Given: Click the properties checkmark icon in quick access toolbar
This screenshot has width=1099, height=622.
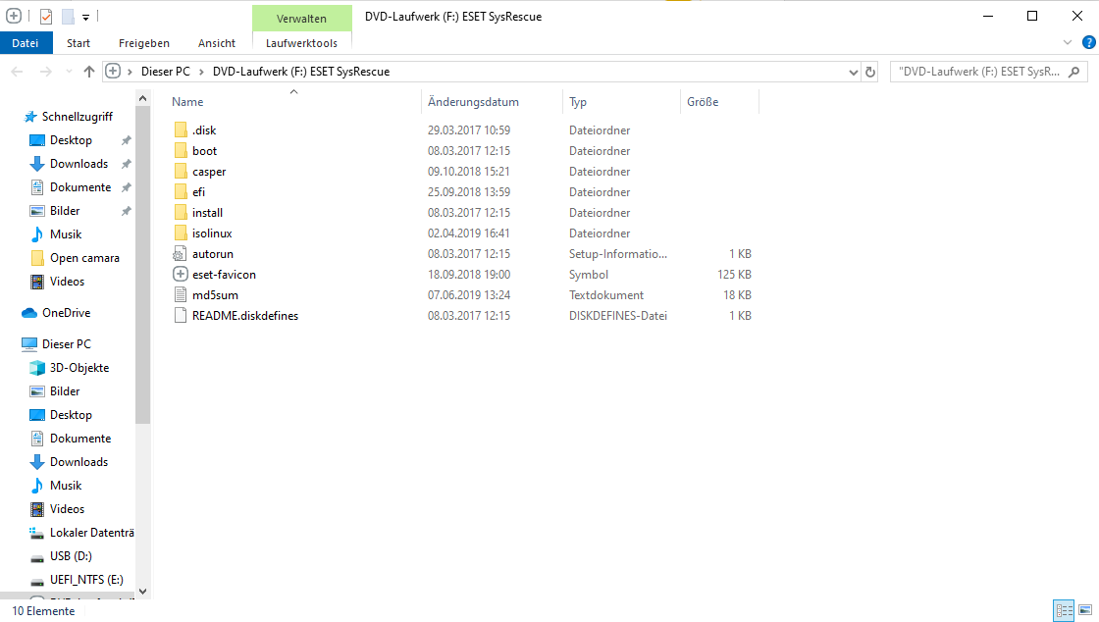Looking at the screenshot, I should tap(45, 16).
